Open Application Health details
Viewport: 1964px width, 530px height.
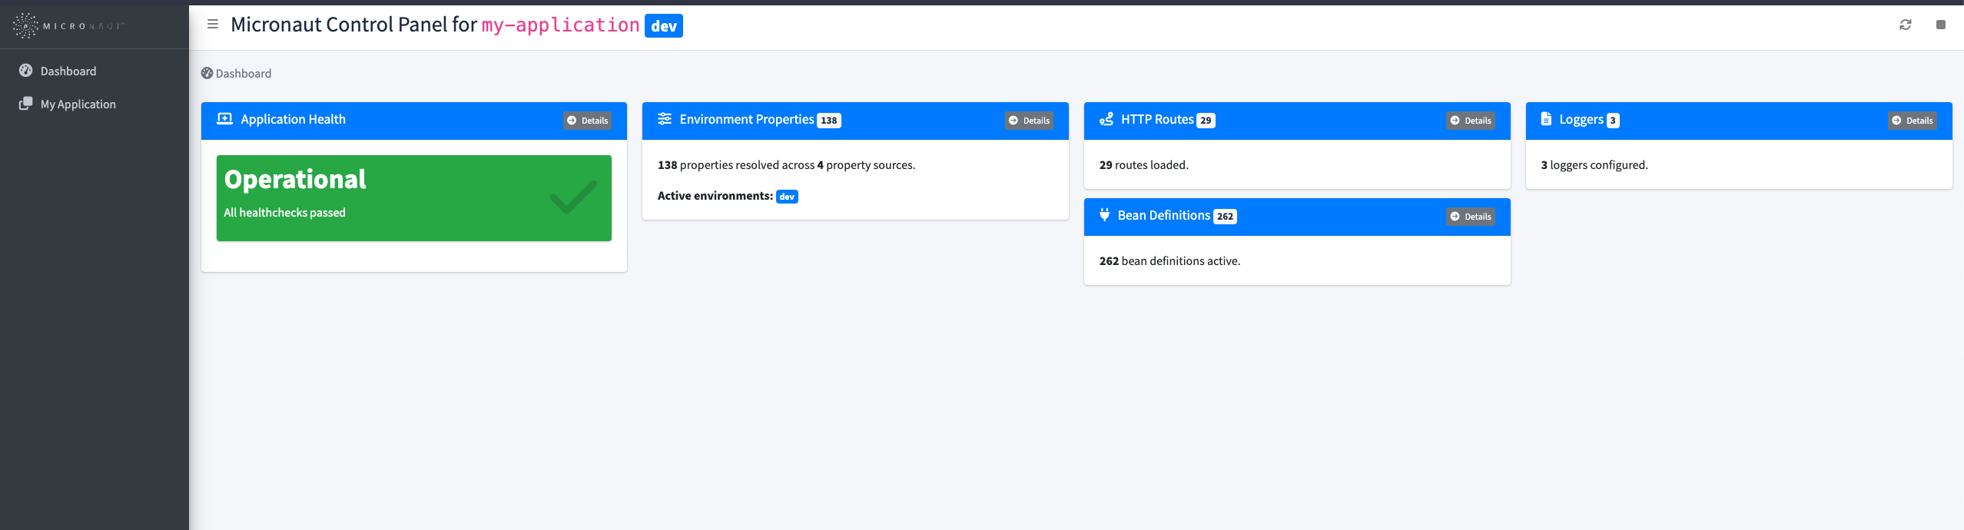(x=587, y=121)
